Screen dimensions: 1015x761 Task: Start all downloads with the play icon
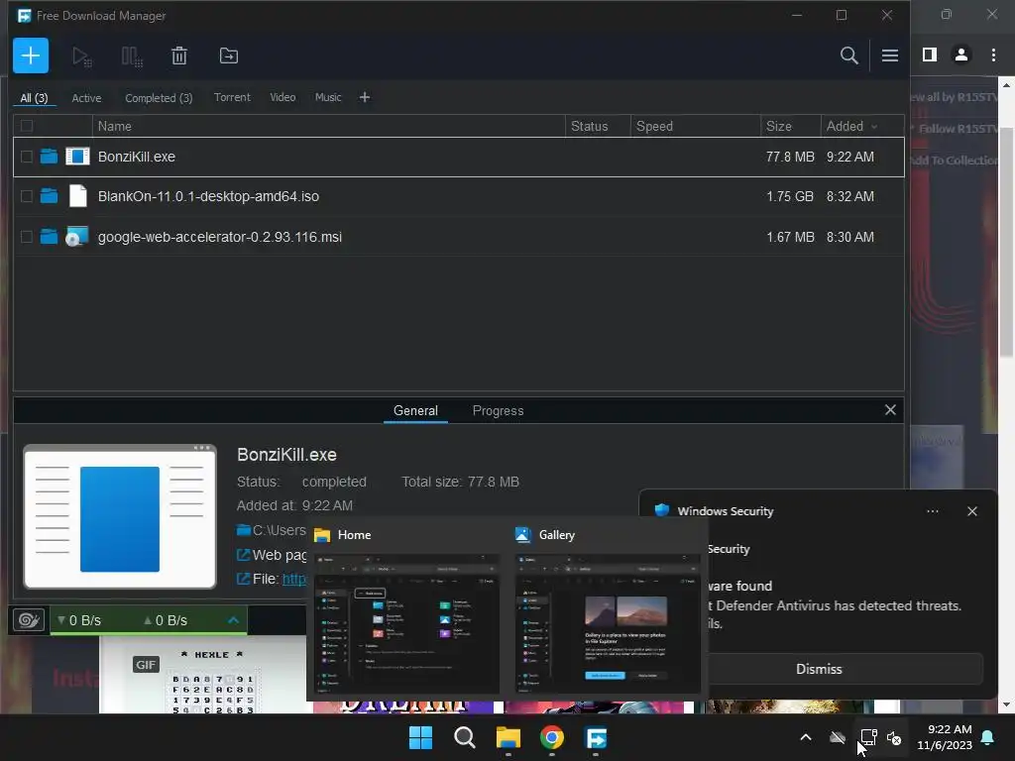click(81, 56)
